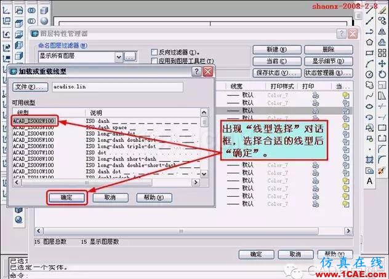Select the Spline draw tool
Screen dimensions: 389x279
(369, 96)
